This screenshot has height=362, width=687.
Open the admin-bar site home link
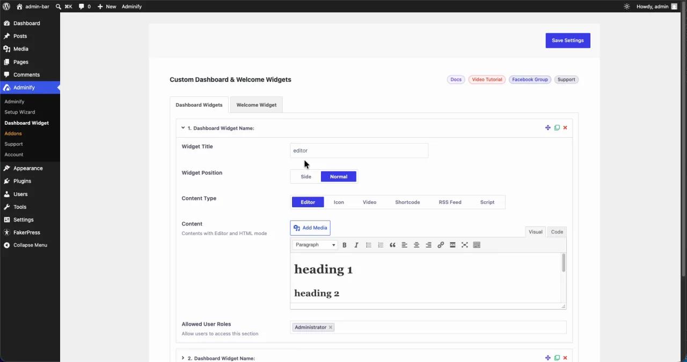click(x=33, y=6)
